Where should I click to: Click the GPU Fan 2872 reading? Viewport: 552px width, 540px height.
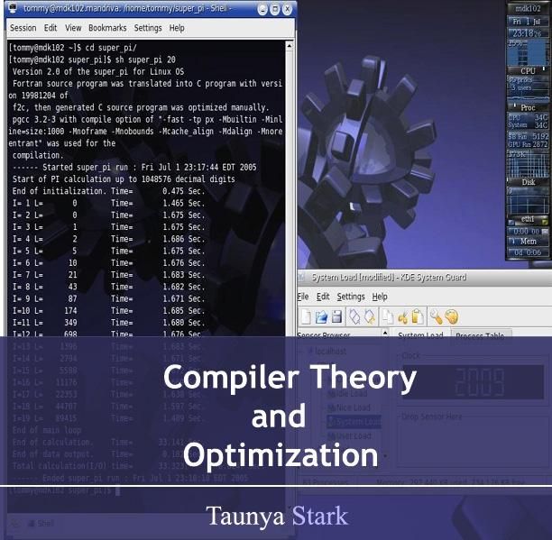[528, 144]
